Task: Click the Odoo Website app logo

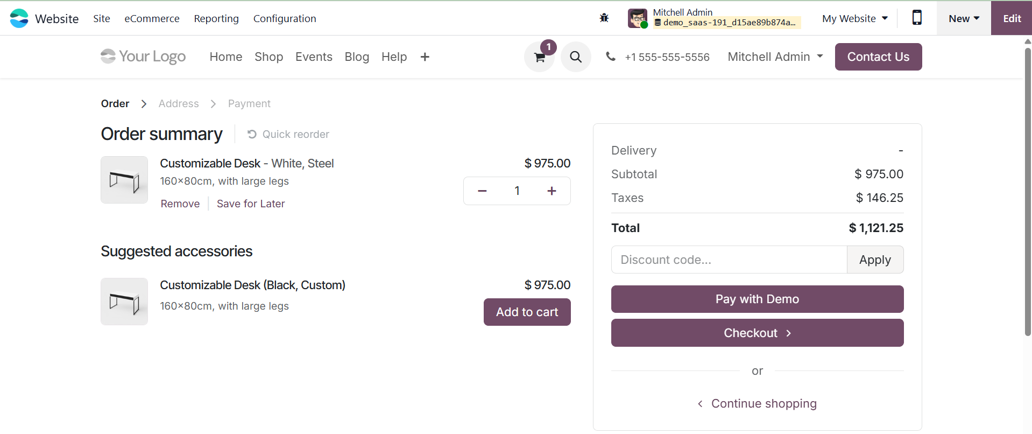Action: (19, 18)
